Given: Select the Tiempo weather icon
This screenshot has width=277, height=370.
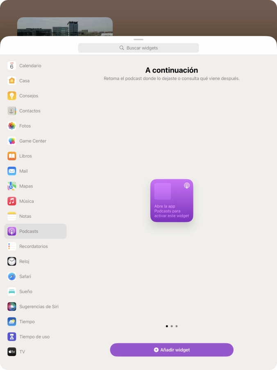Looking at the screenshot, I should coord(12,322).
